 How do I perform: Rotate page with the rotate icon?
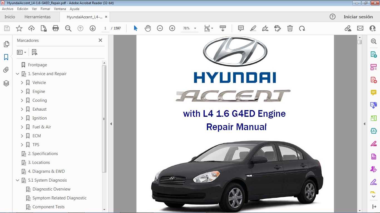302,28
